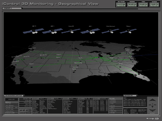Select the Alarm MANUAL radio option
Viewport: 162px width, 121px height.
click(x=125, y=113)
